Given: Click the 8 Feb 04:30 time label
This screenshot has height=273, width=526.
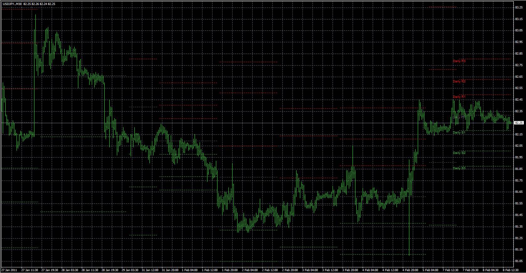Looking at the screenshot, I should [491, 270].
